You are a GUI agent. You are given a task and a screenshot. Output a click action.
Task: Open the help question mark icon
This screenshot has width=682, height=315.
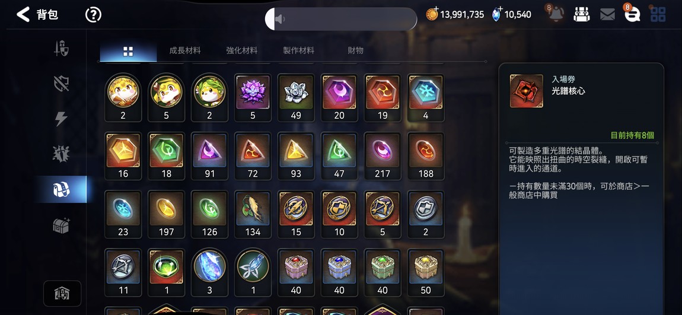93,15
